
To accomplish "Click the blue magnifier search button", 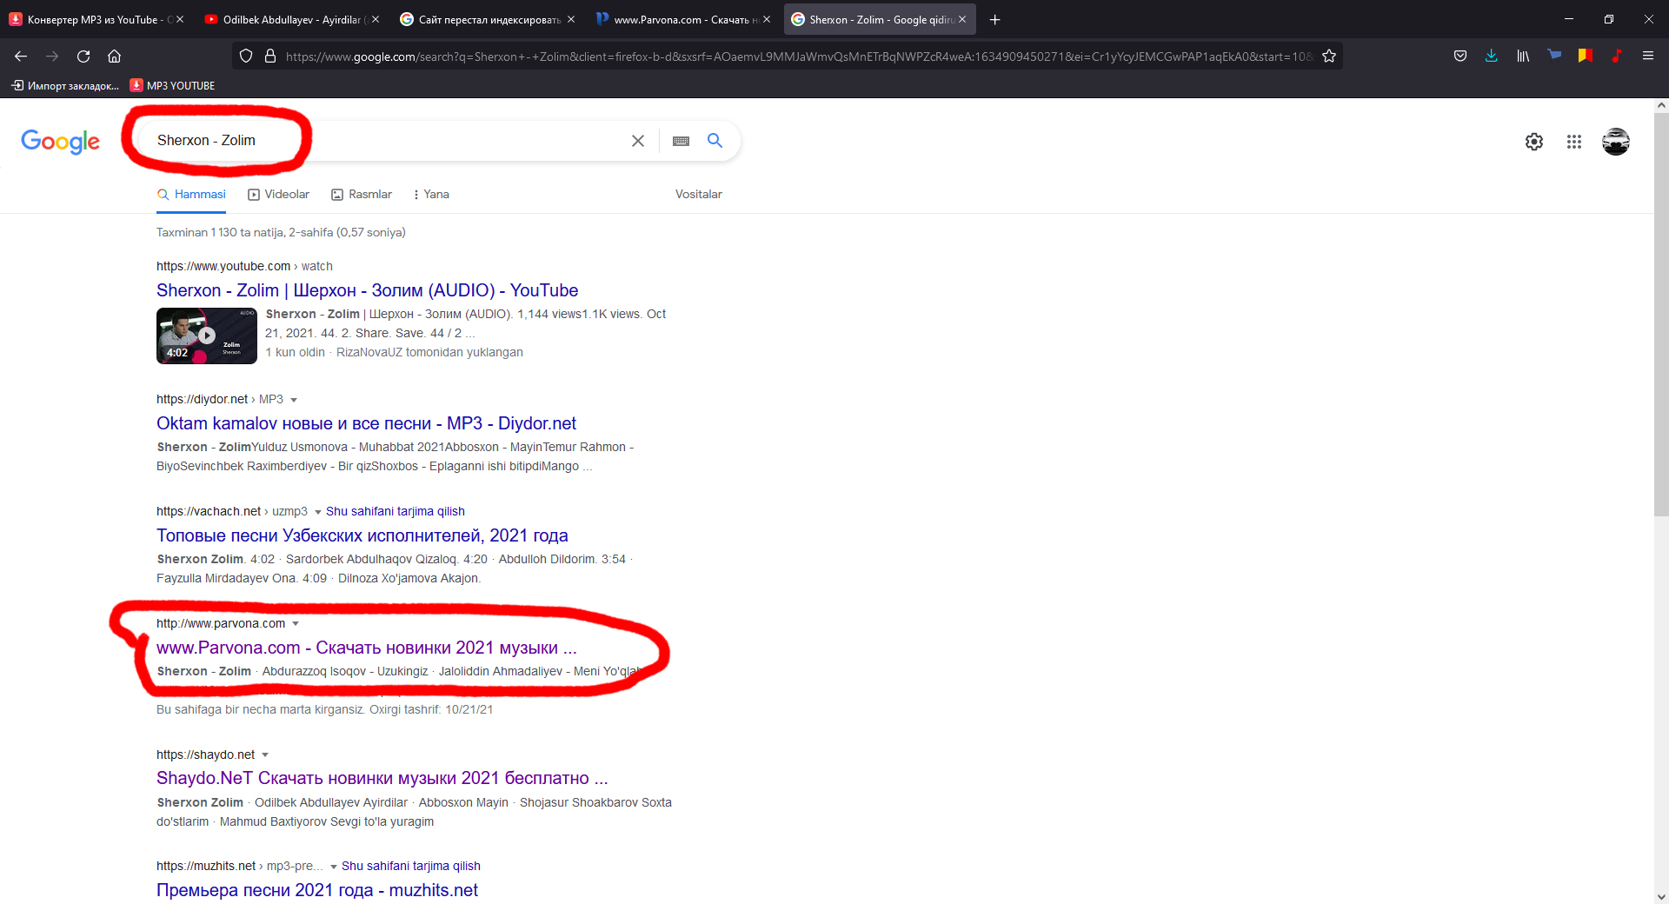I will (715, 141).
